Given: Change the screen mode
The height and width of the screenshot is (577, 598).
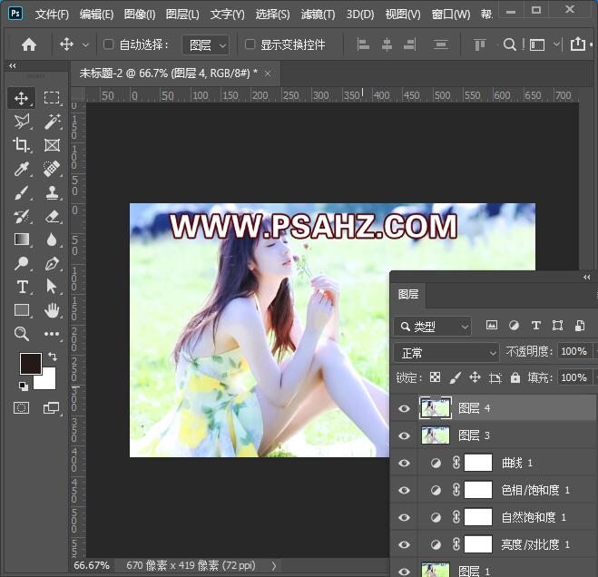Looking at the screenshot, I should point(51,407).
